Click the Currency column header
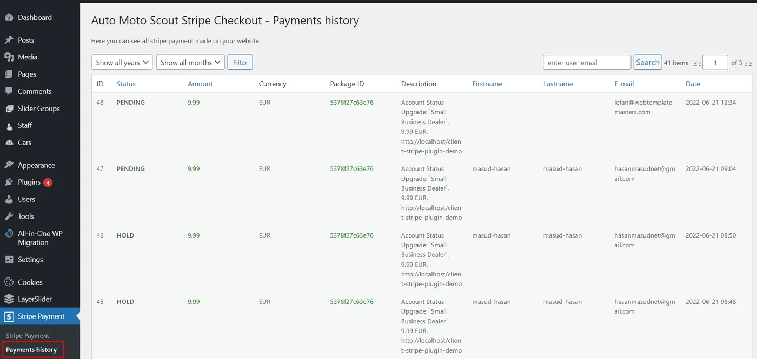The image size is (757, 359). point(273,84)
